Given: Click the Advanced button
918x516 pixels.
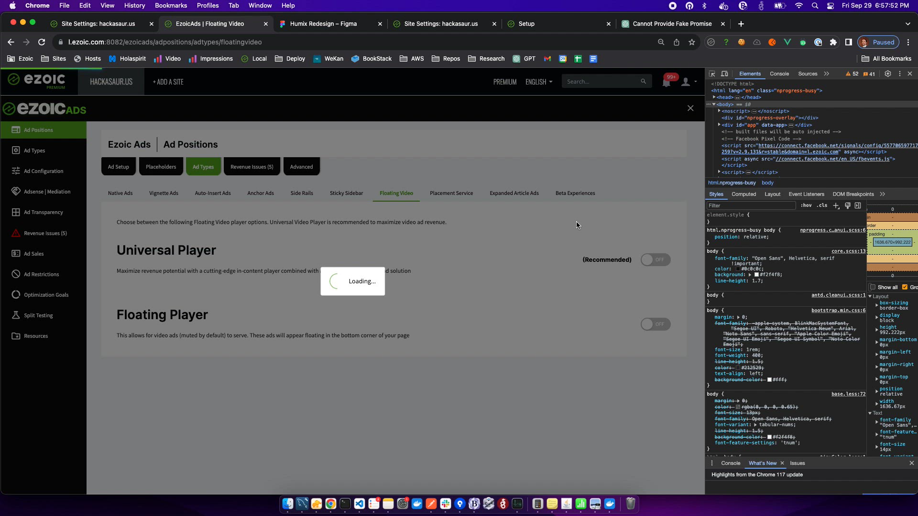Looking at the screenshot, I should [x=301, y=167].
